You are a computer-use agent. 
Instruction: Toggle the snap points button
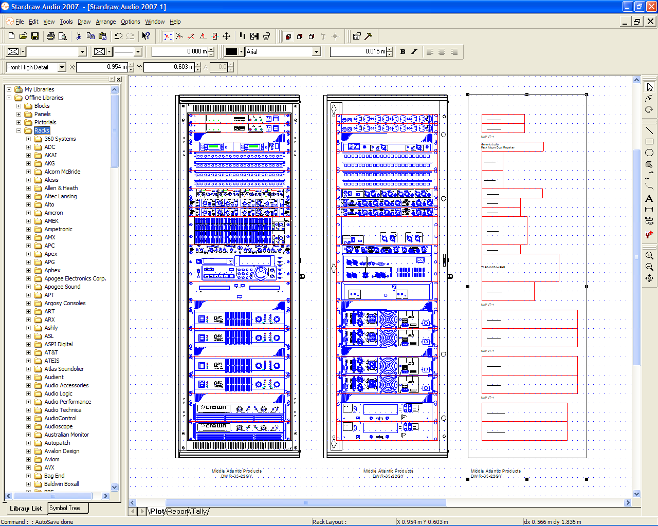[x=168, y=36]
